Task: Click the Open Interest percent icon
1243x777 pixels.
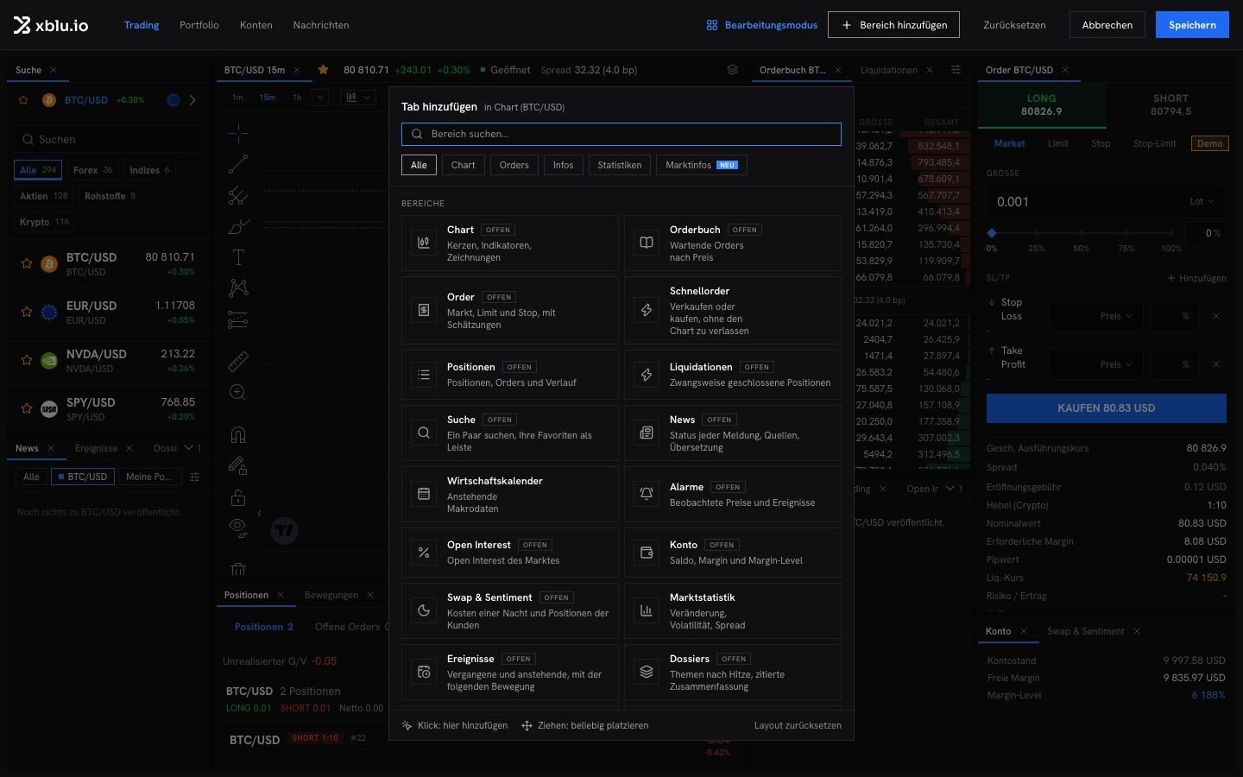Action: pos(424,553)
